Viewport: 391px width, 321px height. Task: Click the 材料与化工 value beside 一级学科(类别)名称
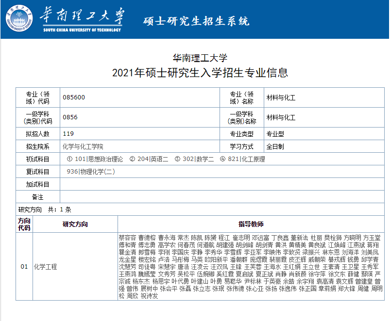pyautogui.click(x=281, y=117)
